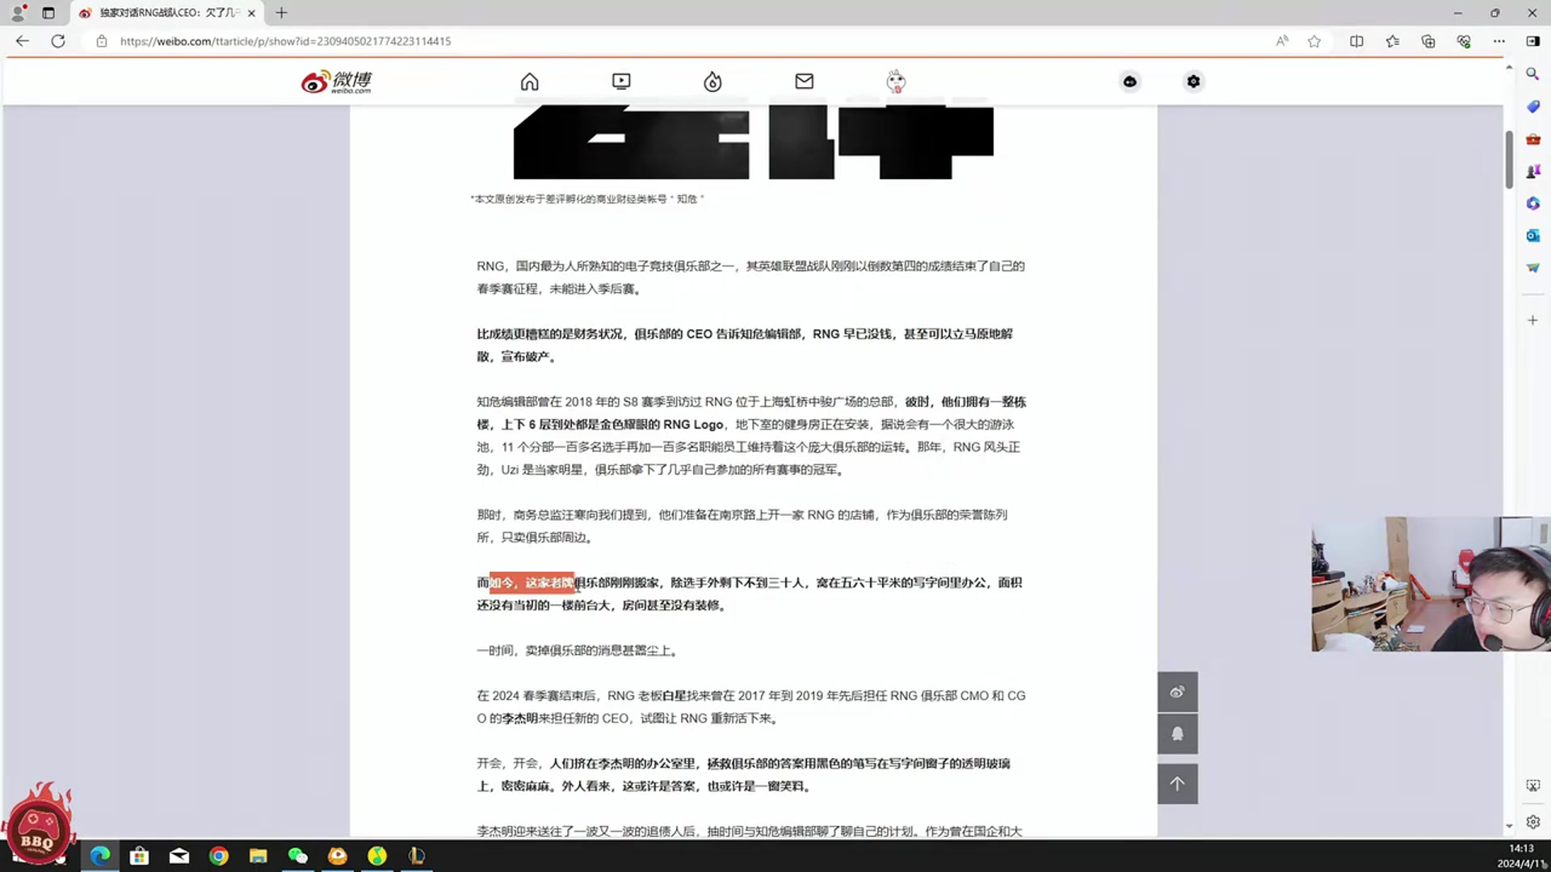Open Browser essentials heart icon

click(x=1464, y=41)
